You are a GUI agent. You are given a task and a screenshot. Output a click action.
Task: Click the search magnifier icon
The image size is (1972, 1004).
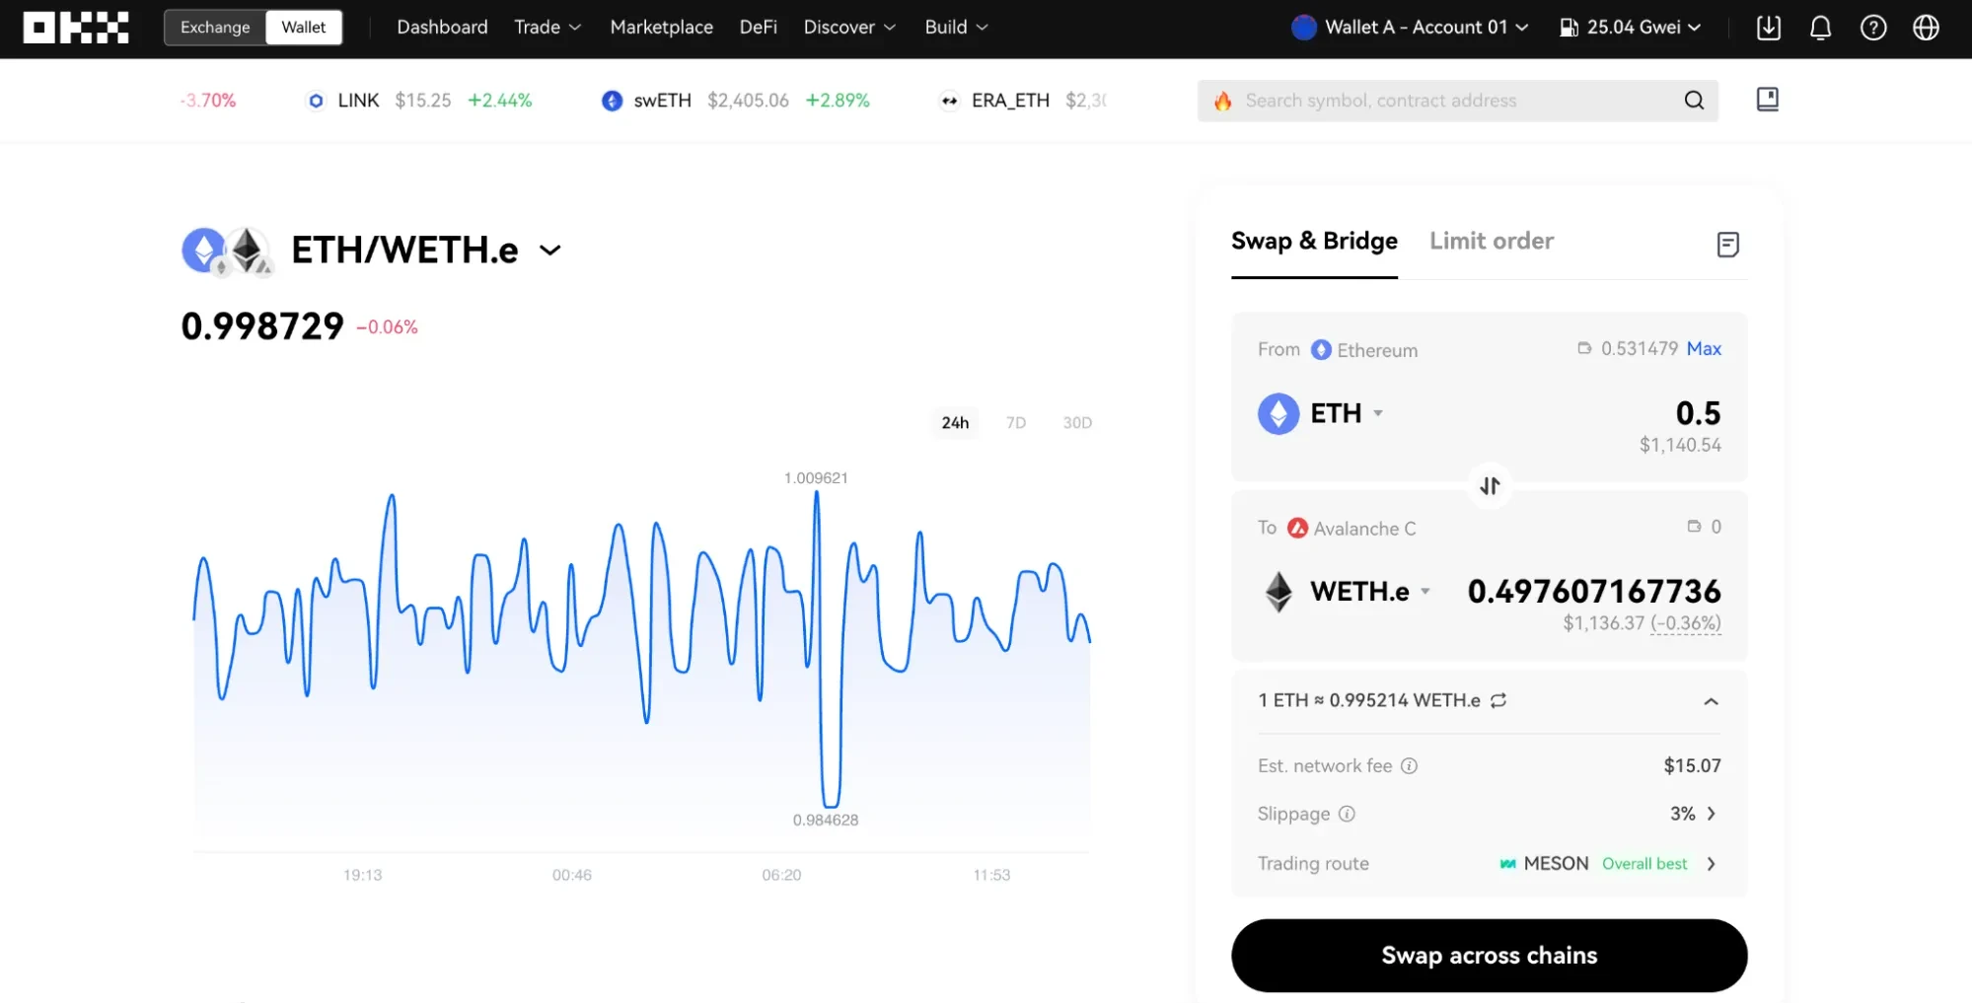click(1694, 101)
